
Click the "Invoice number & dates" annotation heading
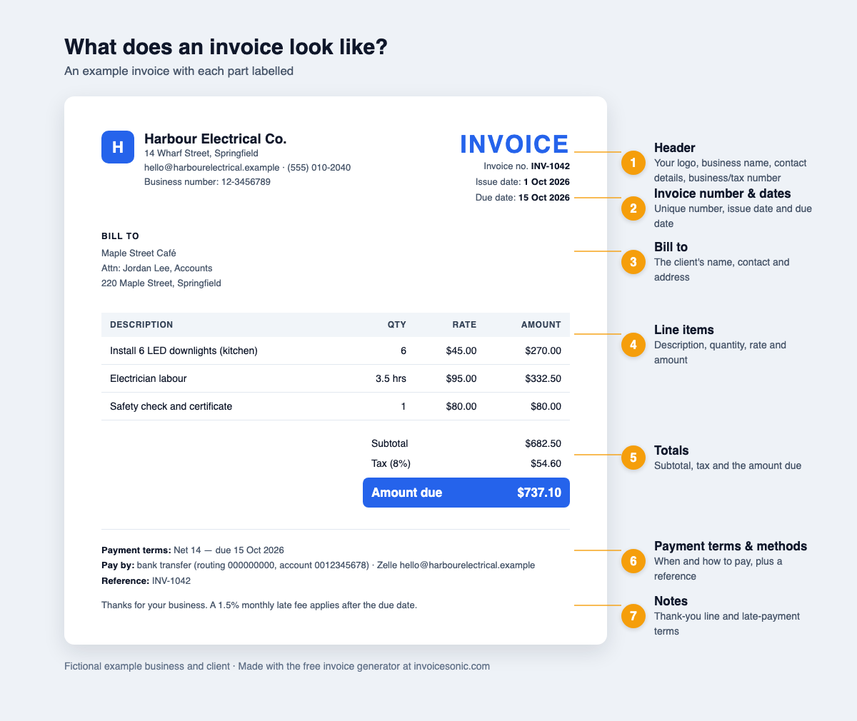722,193
